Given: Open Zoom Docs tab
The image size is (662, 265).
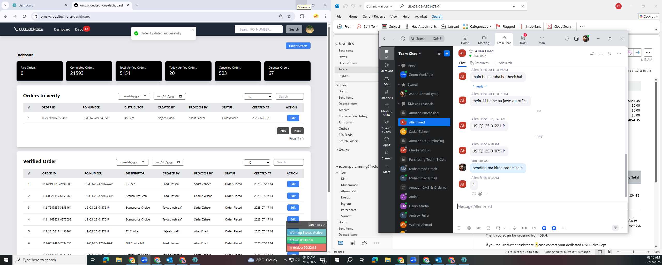Looking at the screenshot, I should pos(523,40).
